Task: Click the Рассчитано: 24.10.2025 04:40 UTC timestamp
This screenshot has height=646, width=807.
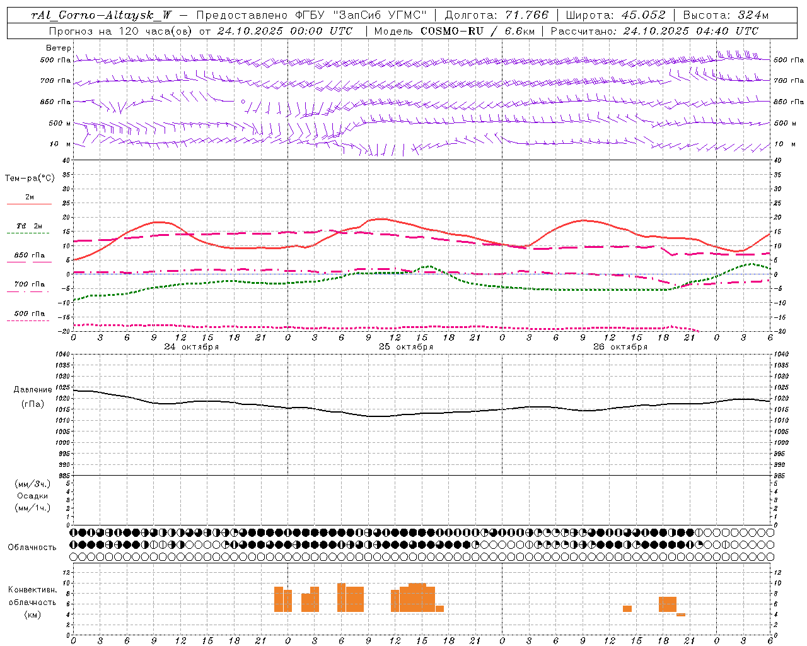Action: click(654, 31)
